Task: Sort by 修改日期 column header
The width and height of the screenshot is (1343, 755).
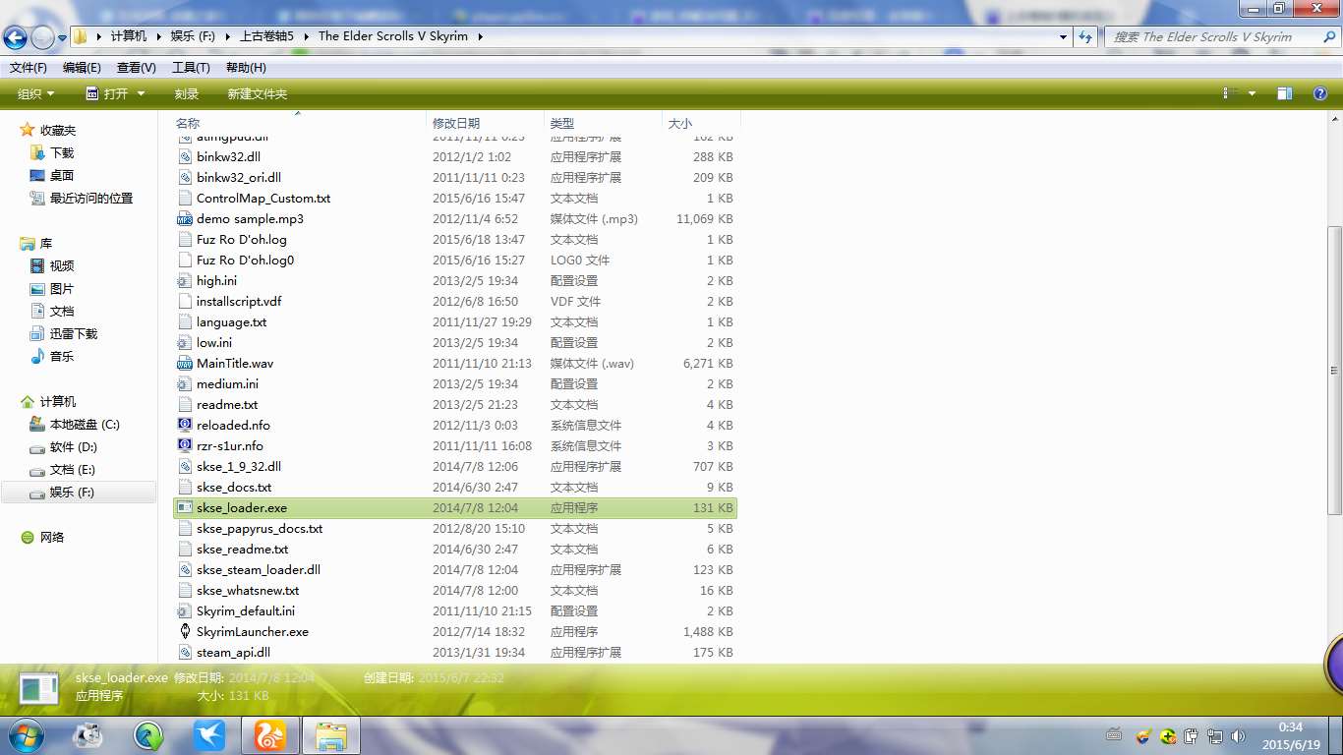Action: point(456,124)
